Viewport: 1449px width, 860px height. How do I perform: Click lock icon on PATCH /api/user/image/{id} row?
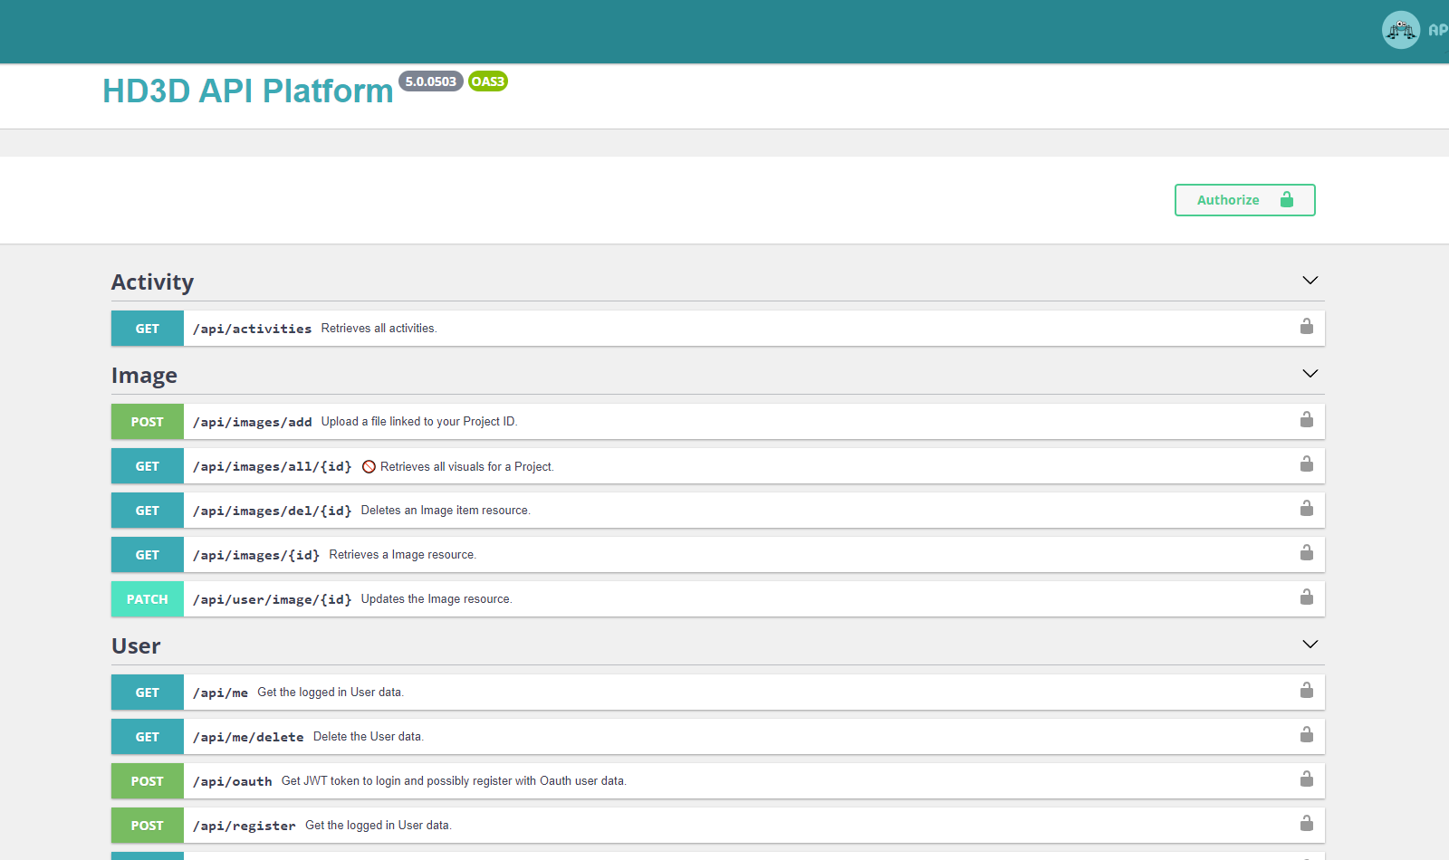coord(1306,597)
